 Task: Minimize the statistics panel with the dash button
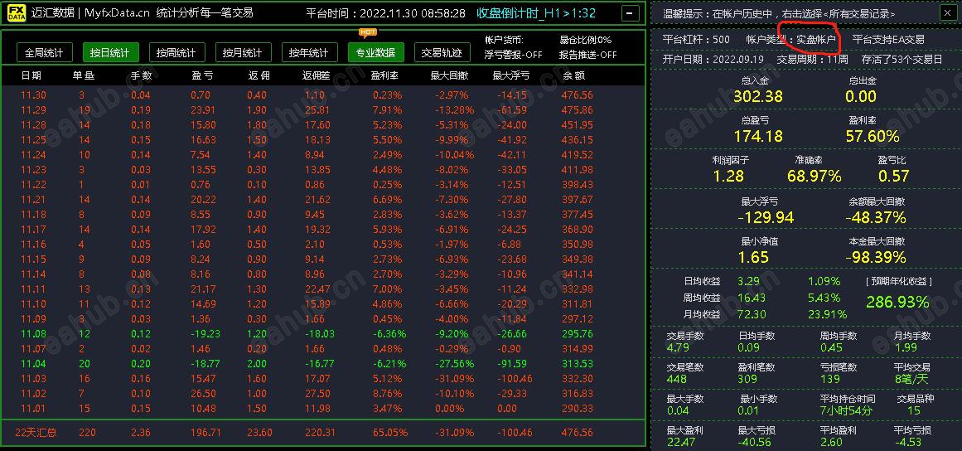tap(630, 13)
